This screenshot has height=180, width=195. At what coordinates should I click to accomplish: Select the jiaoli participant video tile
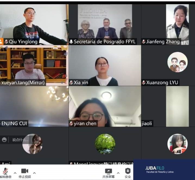tap(168, 106)
